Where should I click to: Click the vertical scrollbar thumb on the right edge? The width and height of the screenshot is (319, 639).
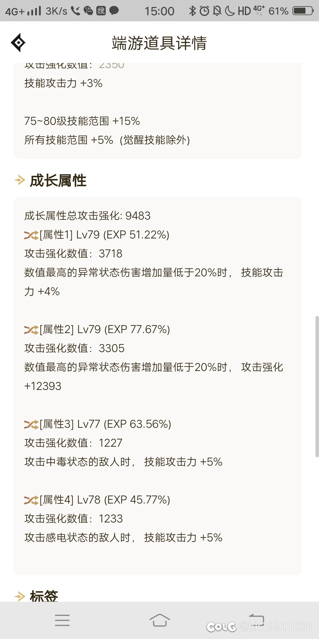(317, 387)
